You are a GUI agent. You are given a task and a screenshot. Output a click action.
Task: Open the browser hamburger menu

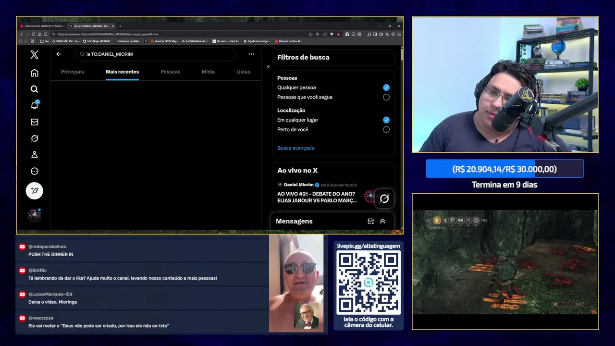point(399,34)
